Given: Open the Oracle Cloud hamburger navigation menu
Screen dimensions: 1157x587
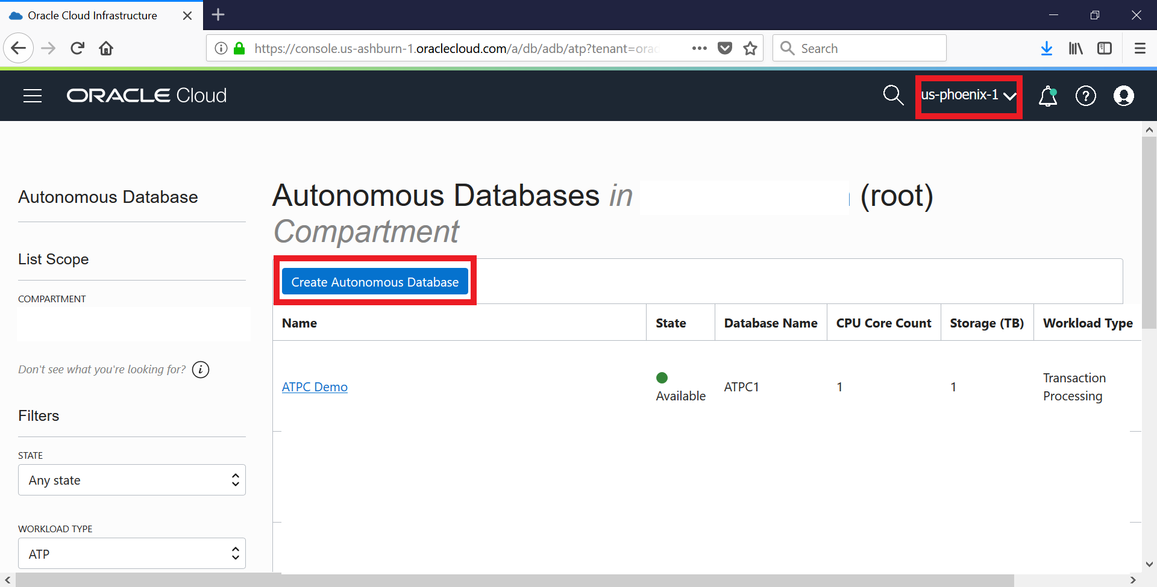Looking at the screenshot, I should tap(33, 96).
